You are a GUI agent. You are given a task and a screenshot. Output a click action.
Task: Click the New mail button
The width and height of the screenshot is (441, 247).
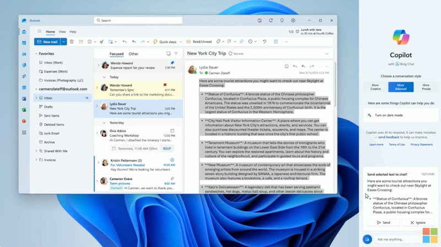click(47, 42)
